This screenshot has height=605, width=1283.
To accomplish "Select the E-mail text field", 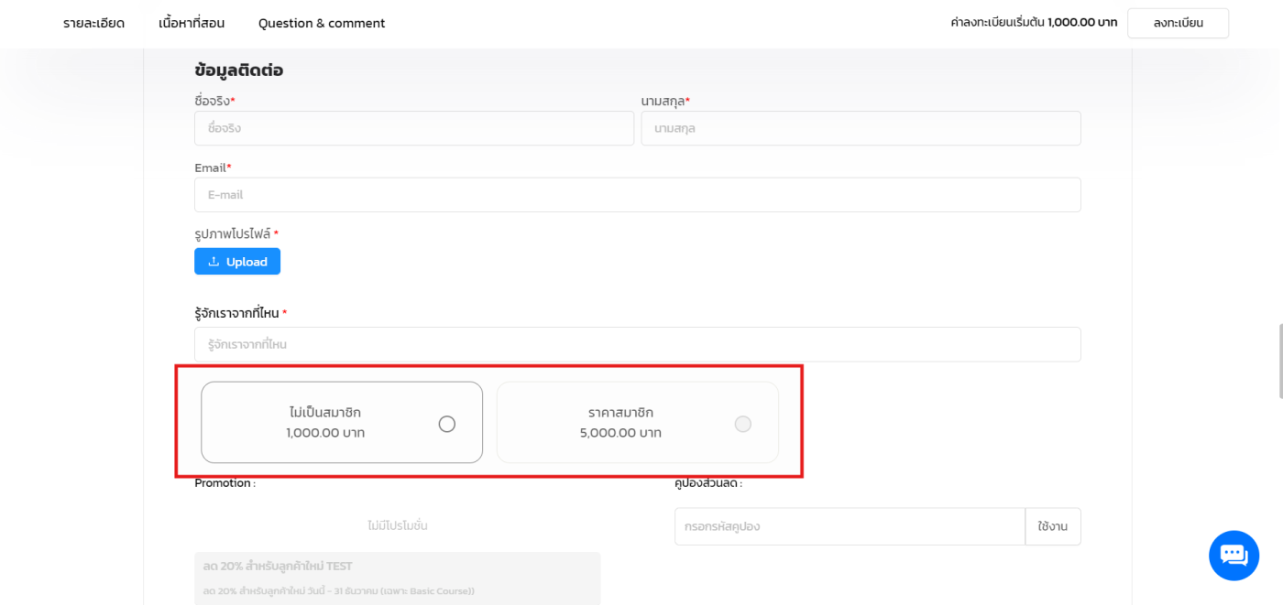I will (x=637, y=195).
